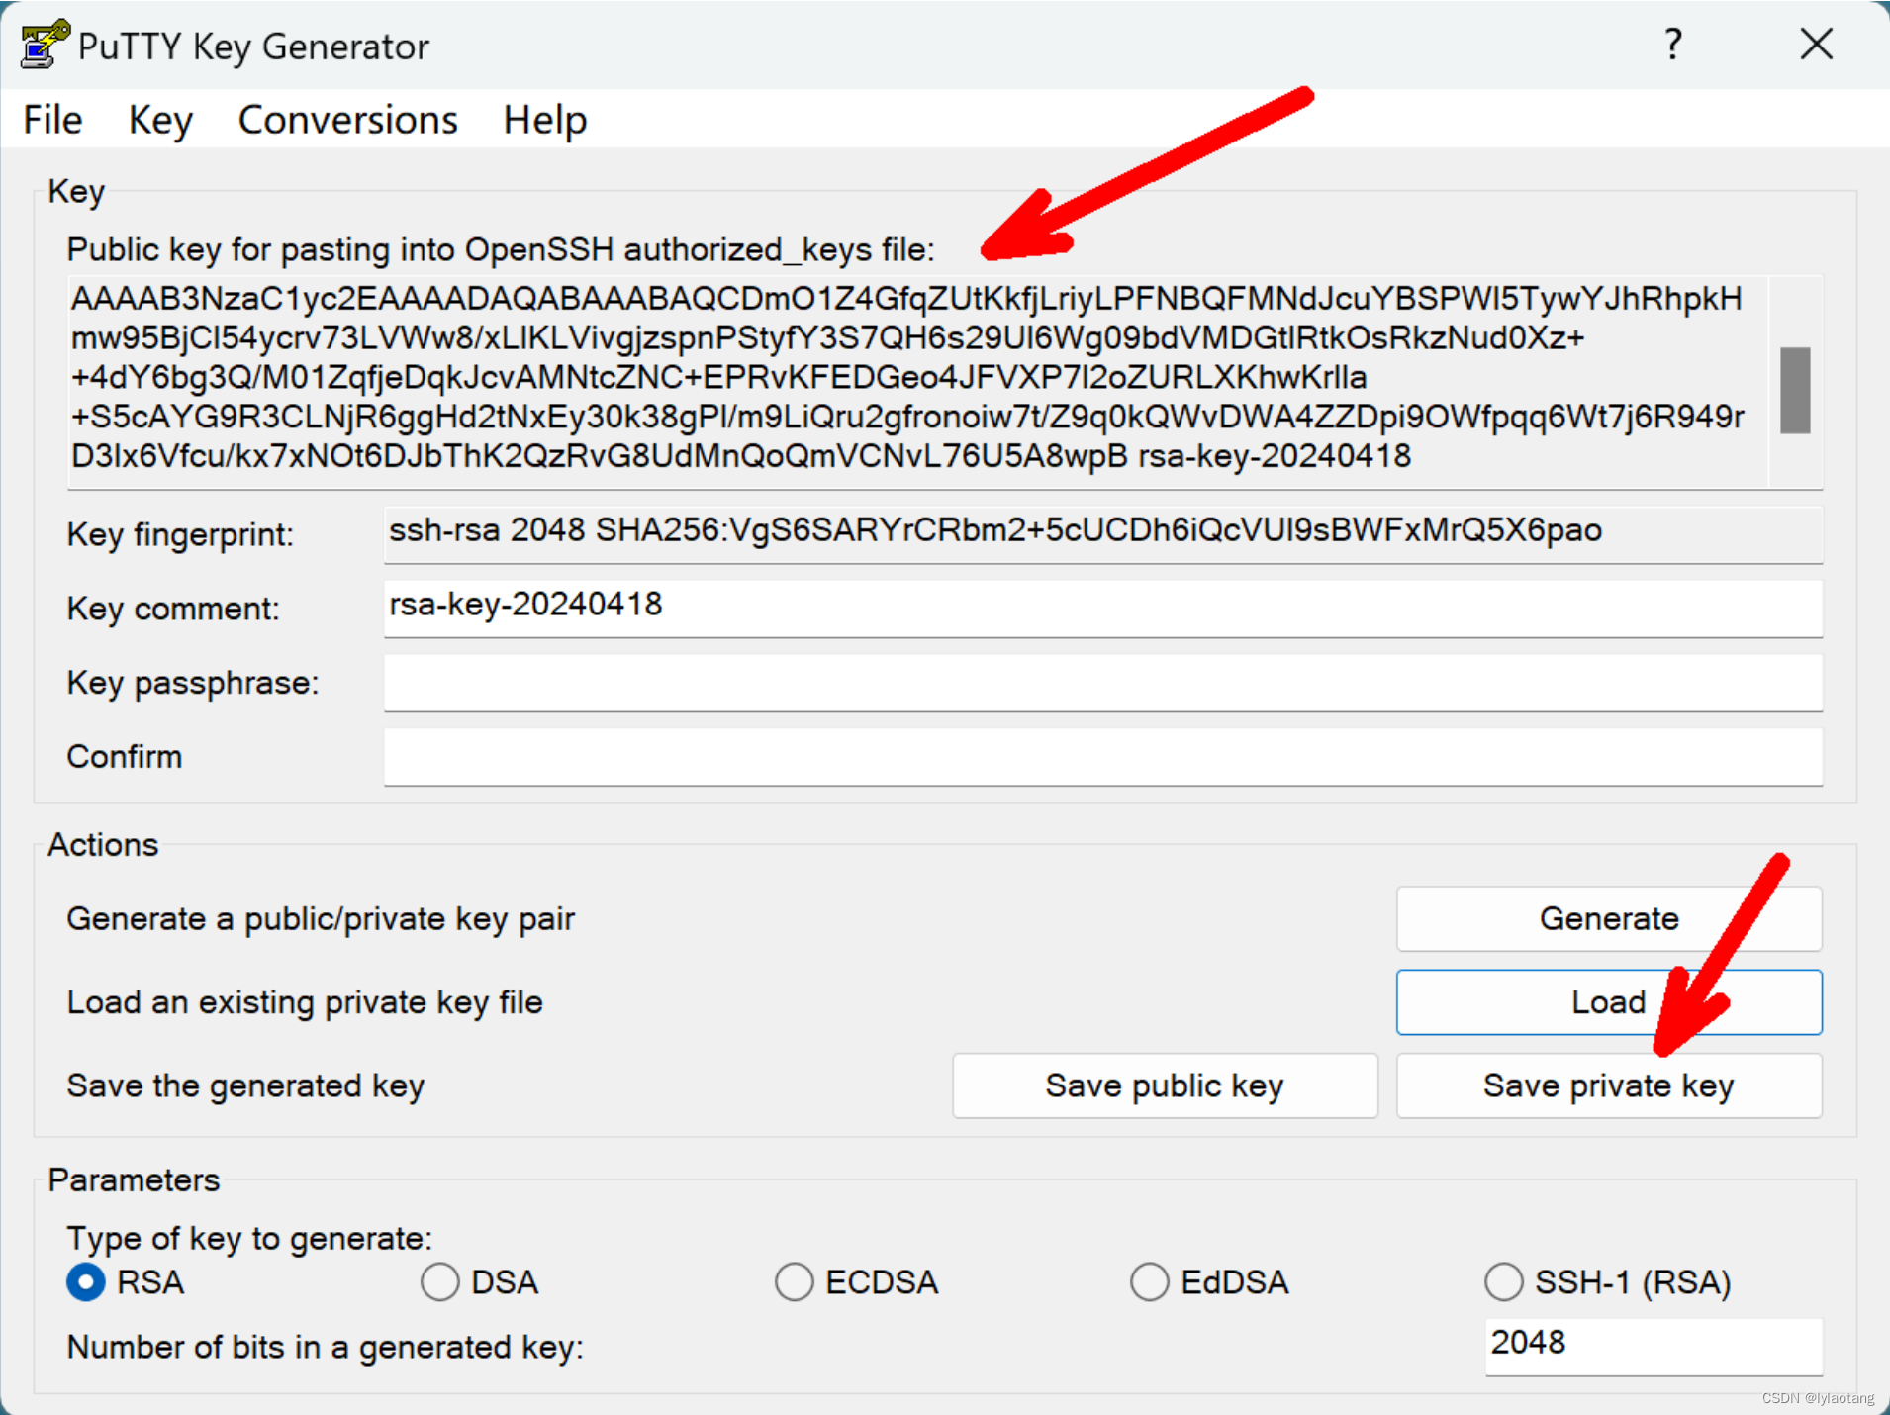
Task: Select RSA key type
Action: 86,1282
